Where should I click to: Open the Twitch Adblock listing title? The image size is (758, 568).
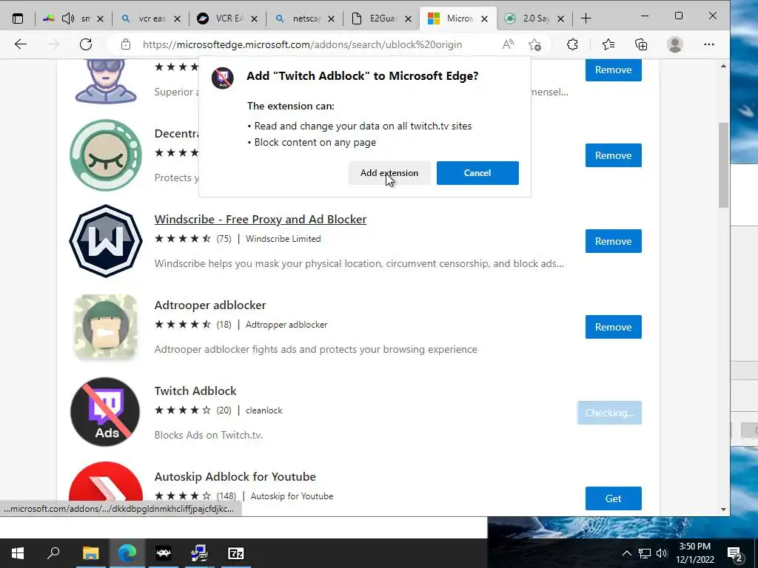click(x=195, y=390)
